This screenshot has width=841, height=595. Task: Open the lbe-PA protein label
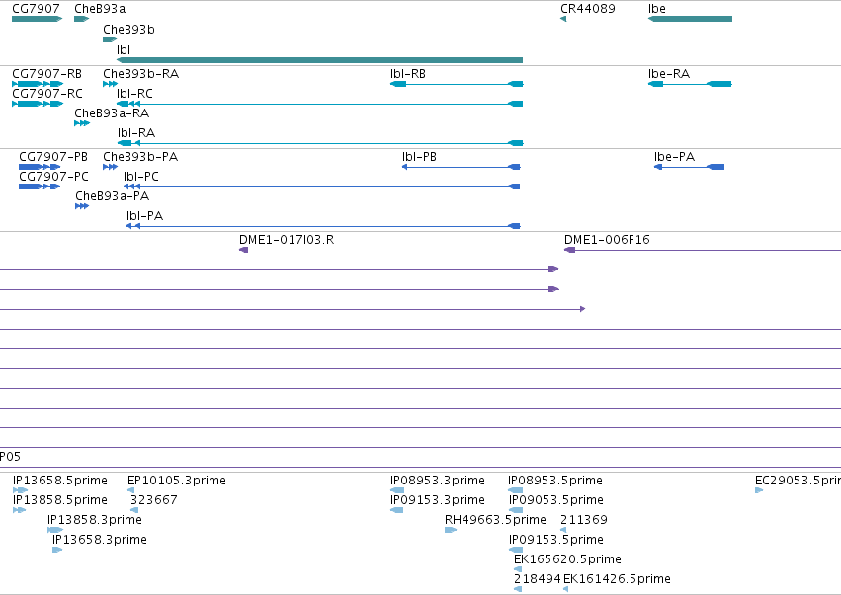675,157
